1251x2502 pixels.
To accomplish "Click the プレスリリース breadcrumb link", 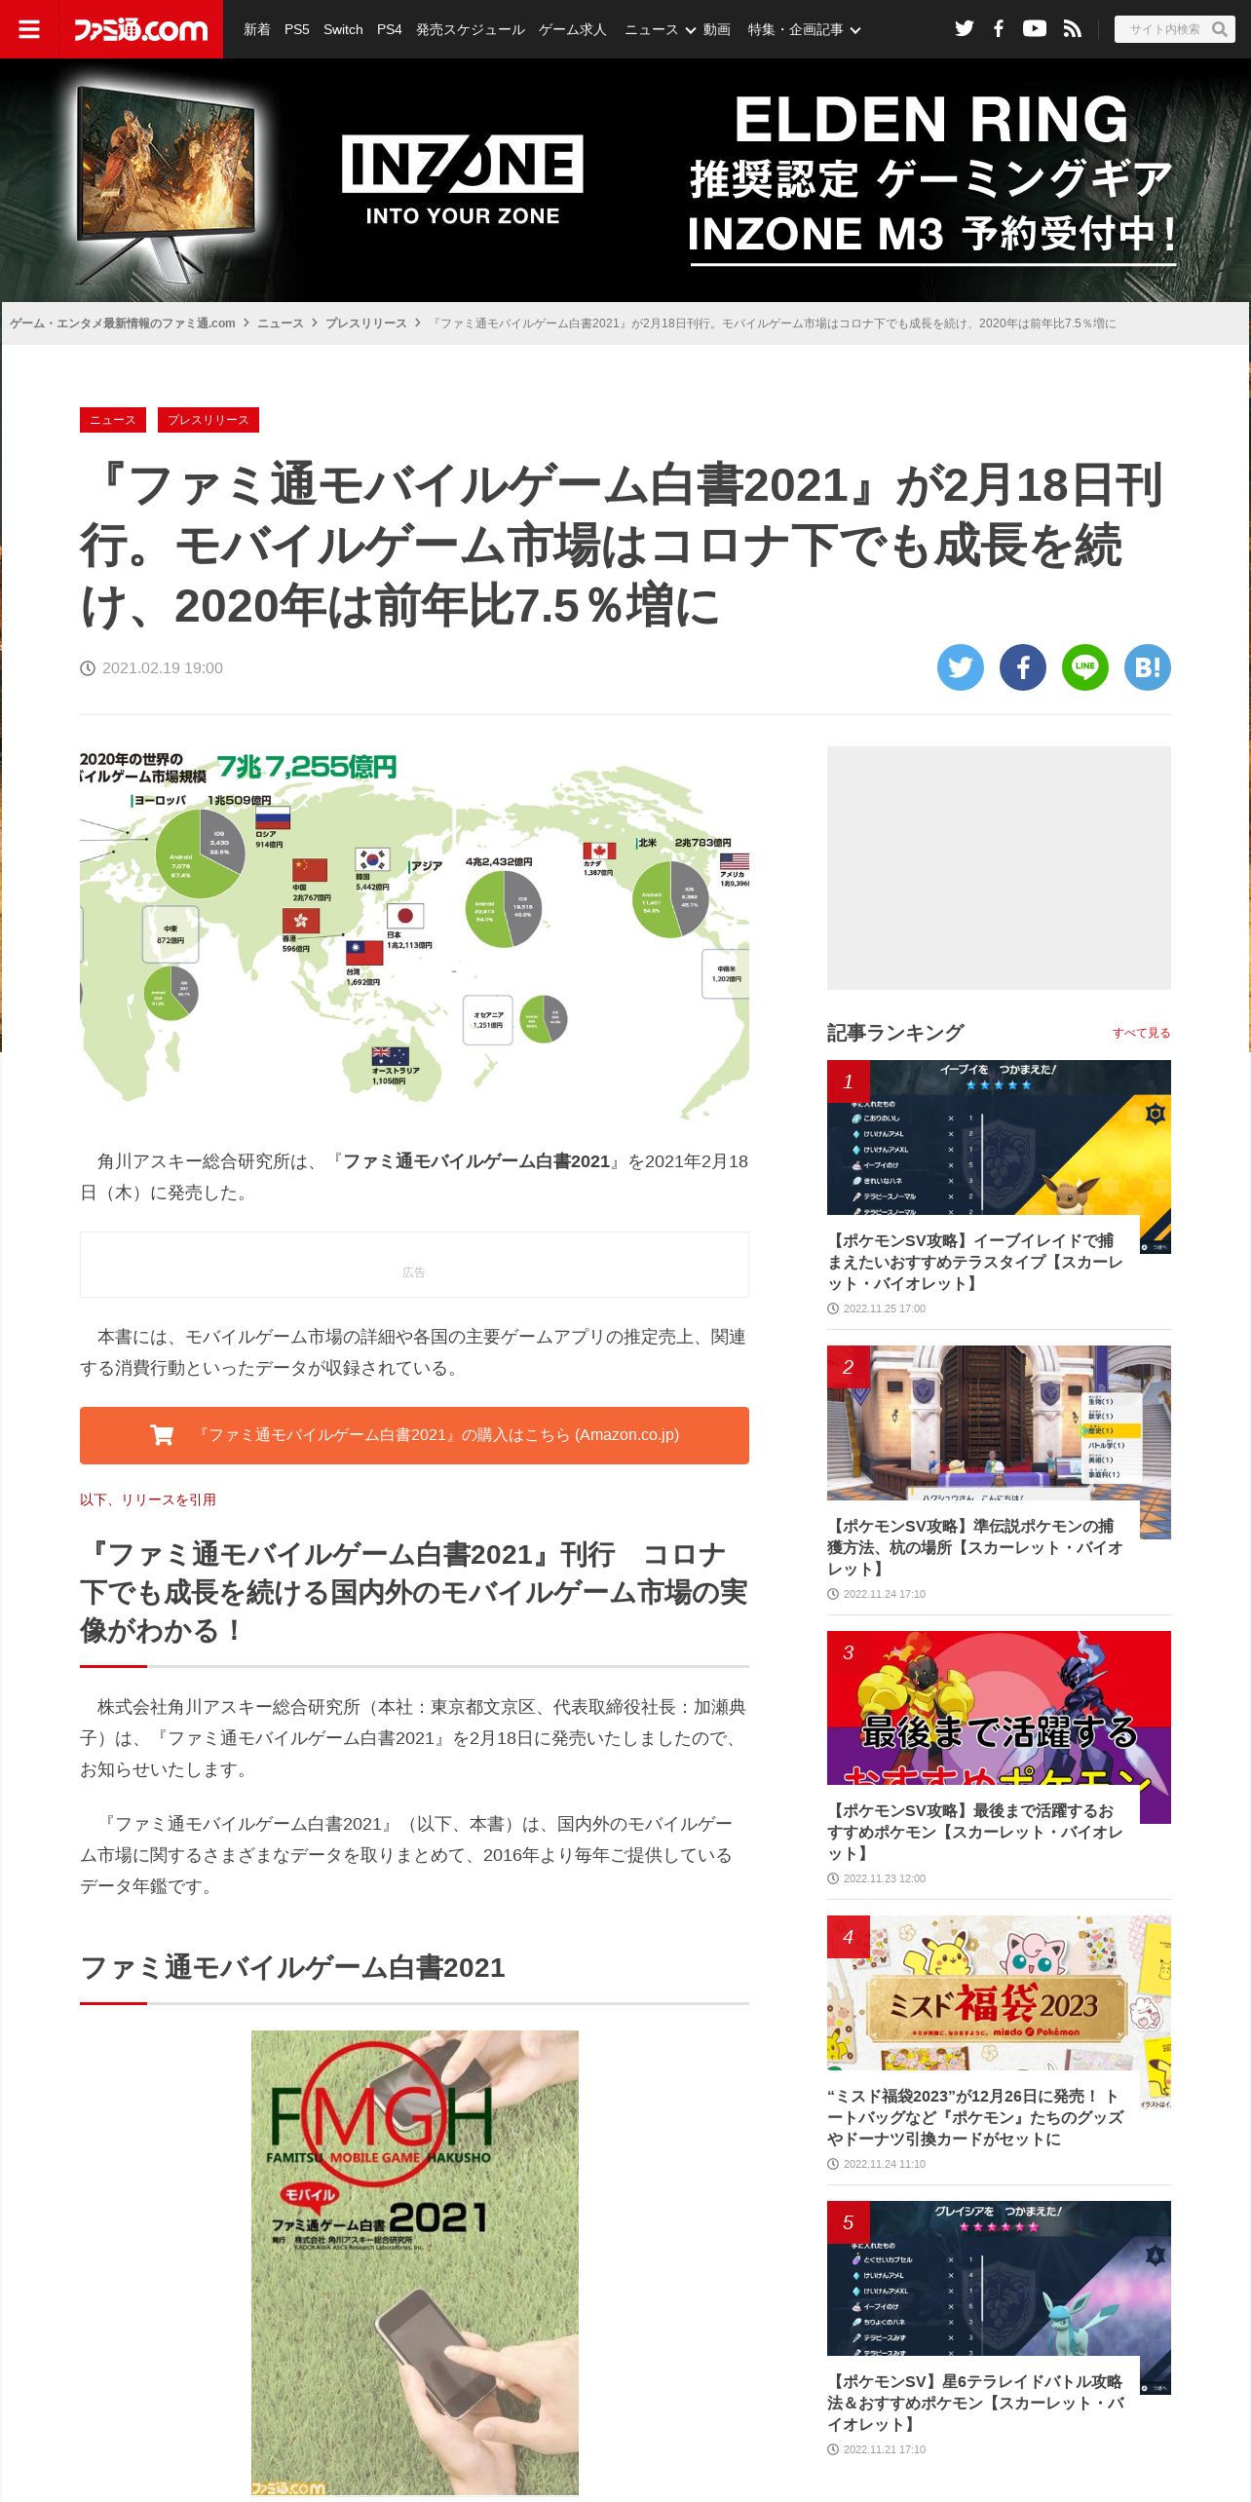I will 366,323.
